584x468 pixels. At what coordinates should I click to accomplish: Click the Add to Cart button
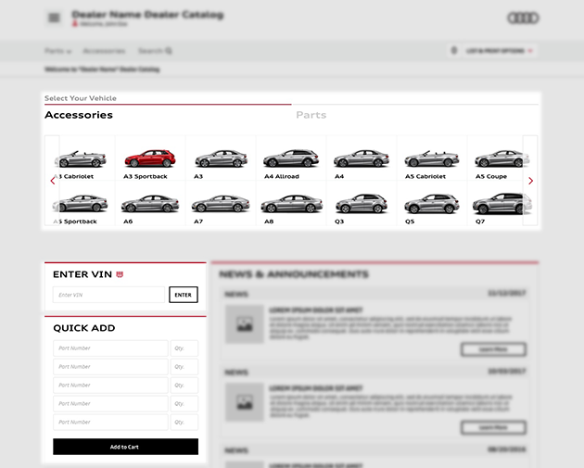125,447
